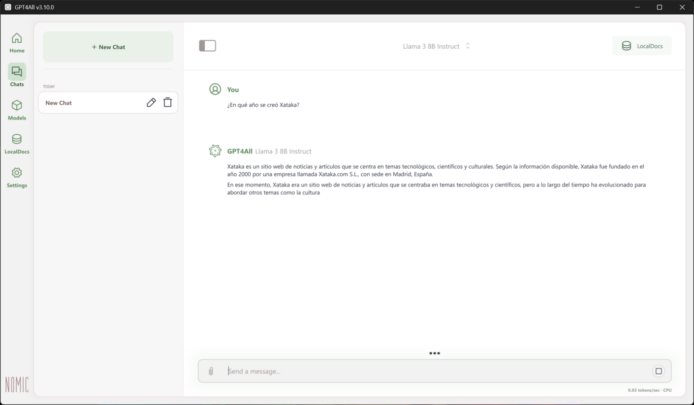Screen dimensions: 694x405
Task: Stop generating with the square button
Action: pyautogui.click(x=658, y=371)
